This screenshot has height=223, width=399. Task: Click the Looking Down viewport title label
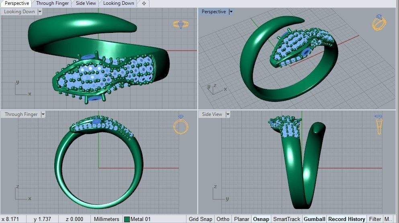click(19, 12)
